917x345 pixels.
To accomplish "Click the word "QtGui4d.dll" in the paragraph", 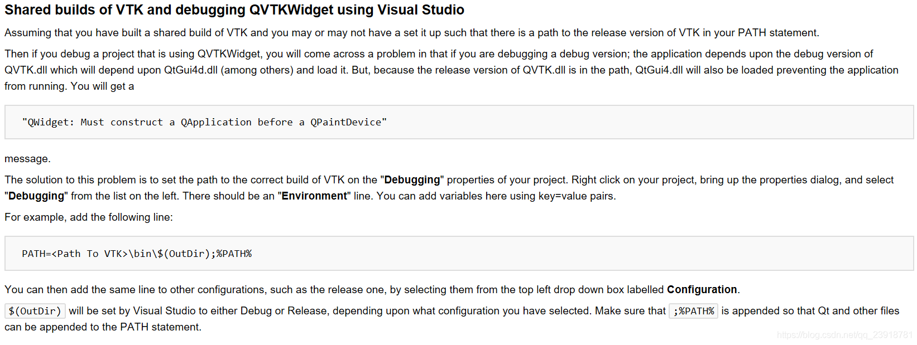I will [190, 70].
